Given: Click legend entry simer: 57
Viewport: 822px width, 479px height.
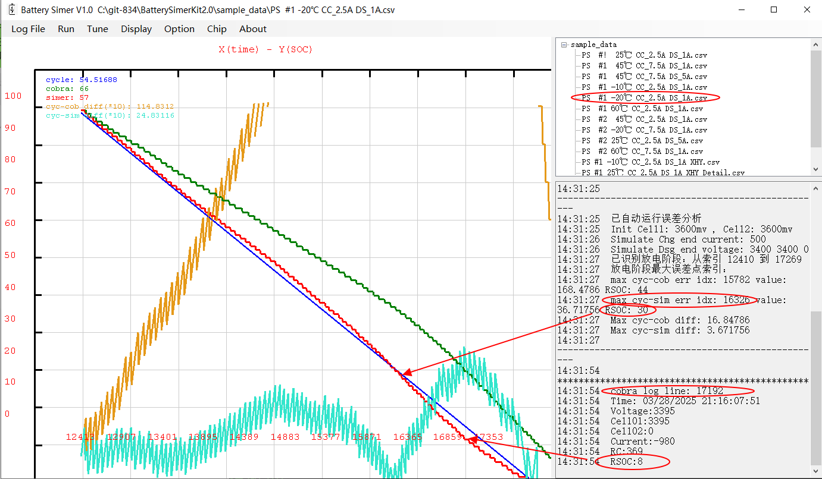Looking at the screenshot, I should click(x=67, y=97).
